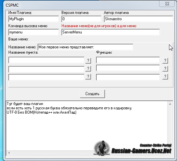
Task: Click the mymenu command input field
Action: [x=34, y=32]
